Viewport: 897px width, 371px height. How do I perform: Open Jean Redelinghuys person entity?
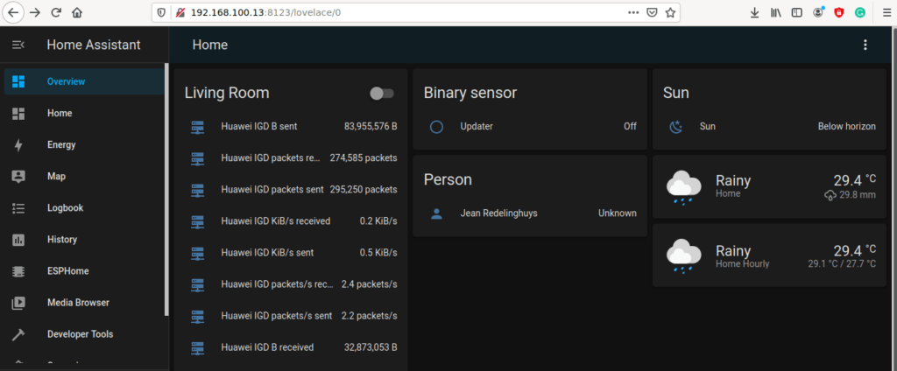(x=530, y=213)
